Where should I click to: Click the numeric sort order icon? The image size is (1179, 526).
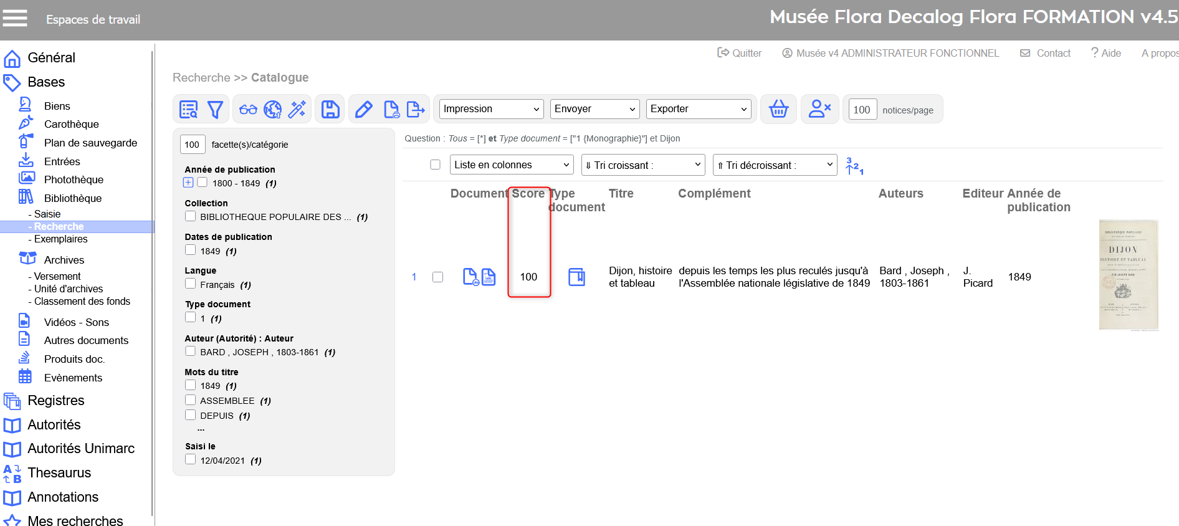coord(854,166)
